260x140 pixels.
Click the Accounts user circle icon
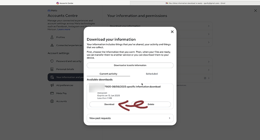coord(52,101)
